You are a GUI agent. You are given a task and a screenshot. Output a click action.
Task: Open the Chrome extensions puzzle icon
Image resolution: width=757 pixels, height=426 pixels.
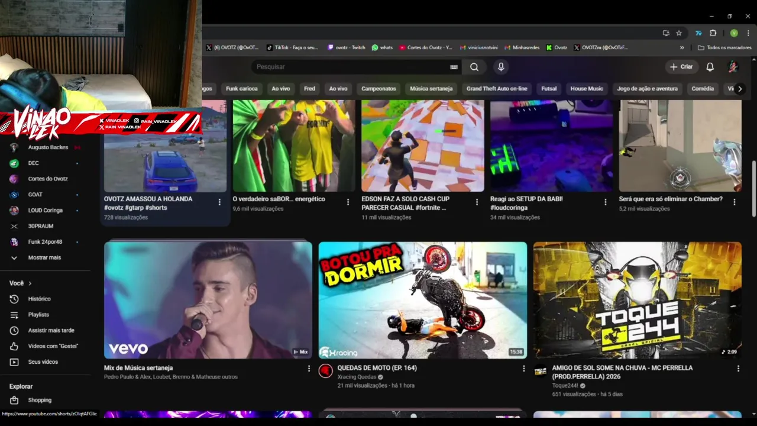pyautogui.click(x=713, y=33)
